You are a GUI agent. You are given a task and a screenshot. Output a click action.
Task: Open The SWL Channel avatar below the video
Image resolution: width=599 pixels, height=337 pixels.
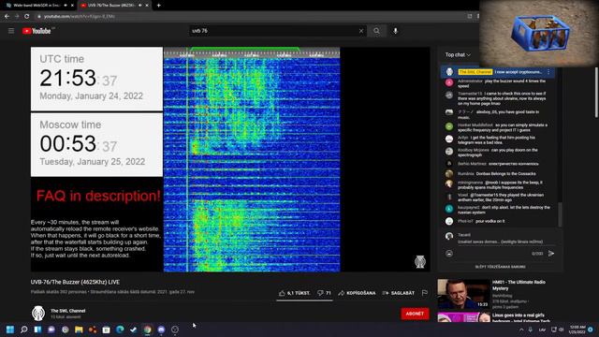coord(38,314)
